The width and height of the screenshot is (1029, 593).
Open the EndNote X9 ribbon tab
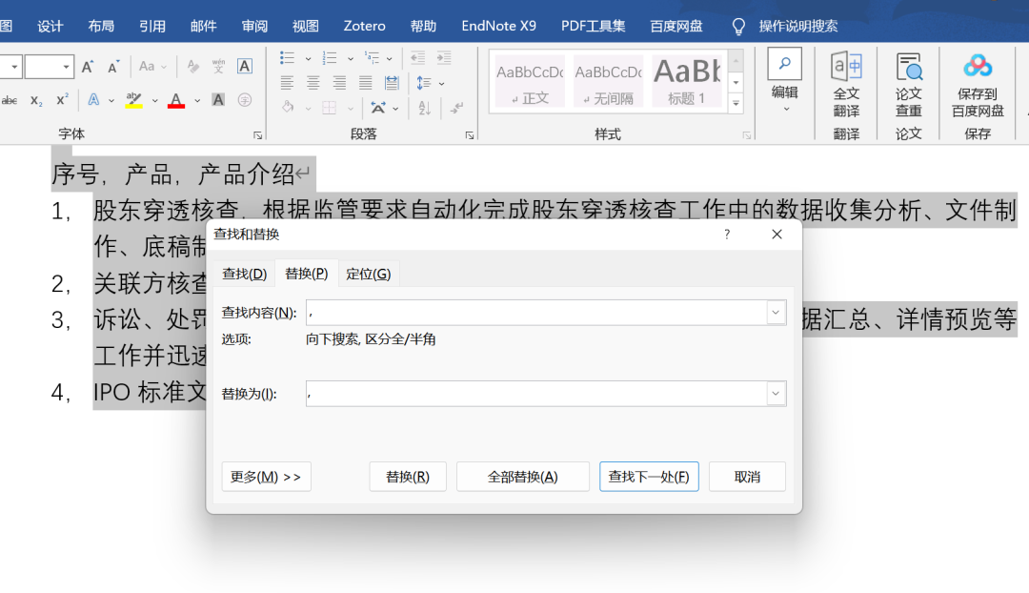tap(498, 27)
